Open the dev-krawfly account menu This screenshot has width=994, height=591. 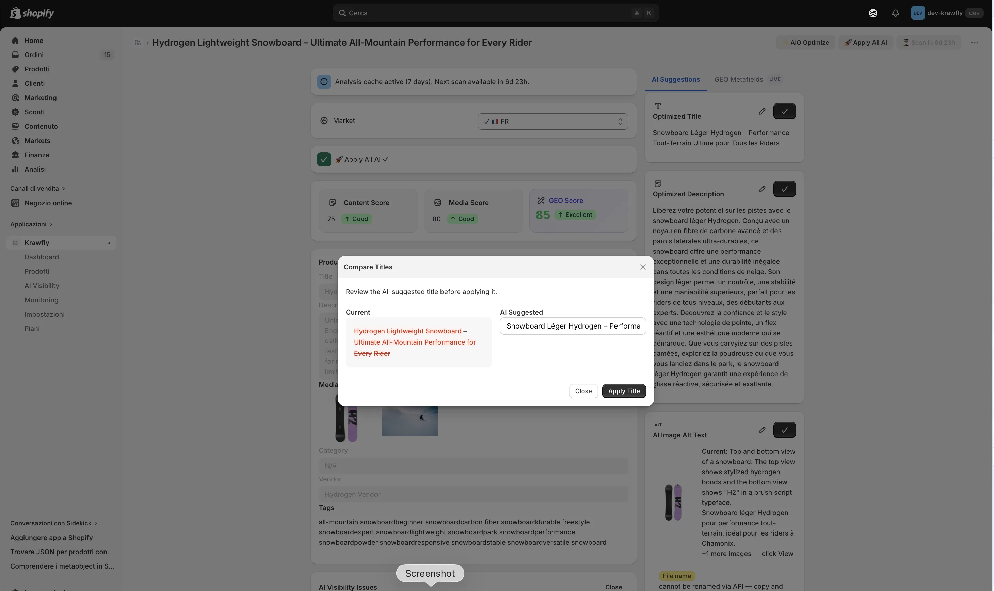click(947, 13)
